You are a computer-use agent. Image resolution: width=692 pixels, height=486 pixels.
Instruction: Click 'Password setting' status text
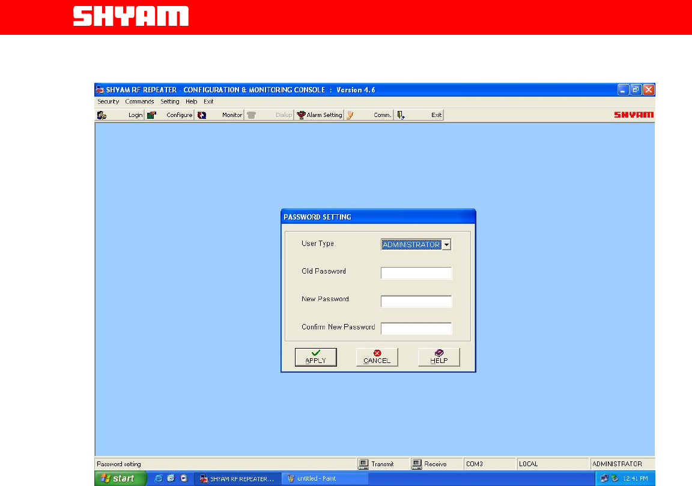pyautogui.click(x=119, y=464)
